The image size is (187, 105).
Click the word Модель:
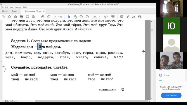click(x=18, y=47)
